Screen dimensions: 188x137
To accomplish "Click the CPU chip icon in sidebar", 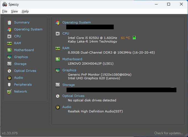I will click(9, 36).
